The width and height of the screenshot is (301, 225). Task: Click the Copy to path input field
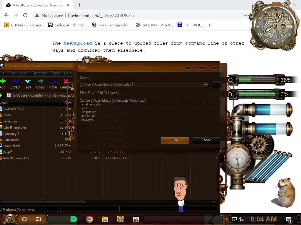click(142, 84)
